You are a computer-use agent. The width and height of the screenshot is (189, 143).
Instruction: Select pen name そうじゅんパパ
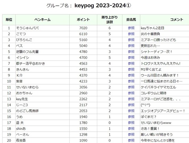[x=27, y=28]
